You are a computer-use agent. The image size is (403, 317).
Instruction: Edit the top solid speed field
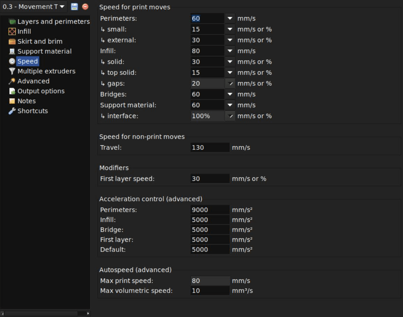[x=207, y=72]
